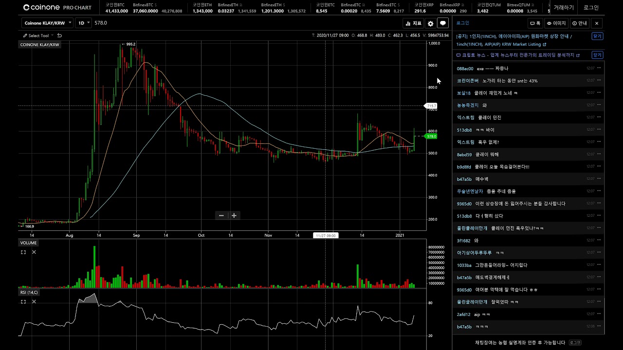Open the 1D interval dropdown
The height and width of the screenshot is (350, 623).
point(84,23)
